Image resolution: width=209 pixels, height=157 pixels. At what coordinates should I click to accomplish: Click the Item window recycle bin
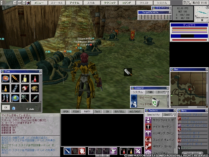[x=38, y=108]
